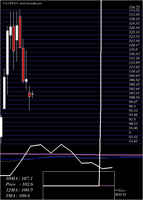Click the 100.14 price level label
Image resolution: width=143 pixels, height=200 pixels.
point(135,98)
